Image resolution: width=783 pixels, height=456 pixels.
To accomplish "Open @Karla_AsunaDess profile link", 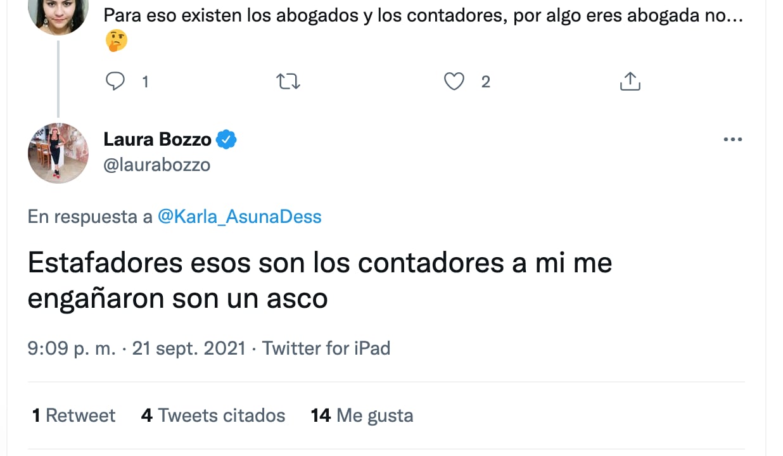I will (x=239, y=216).
